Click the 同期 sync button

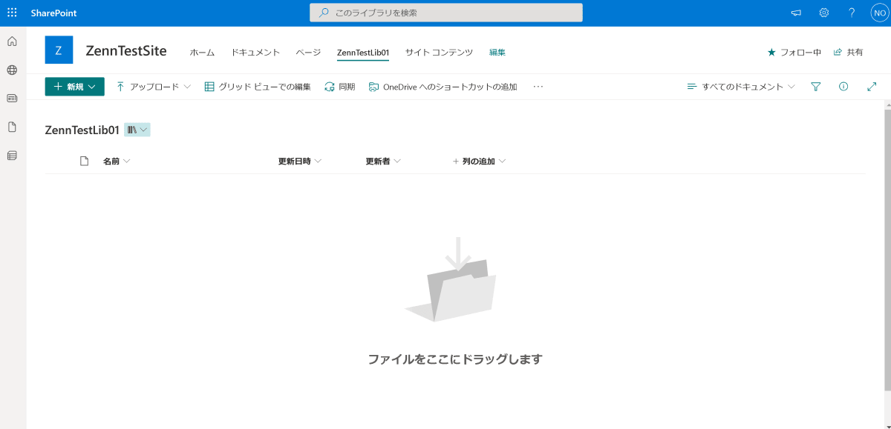[x=340, y=87]
